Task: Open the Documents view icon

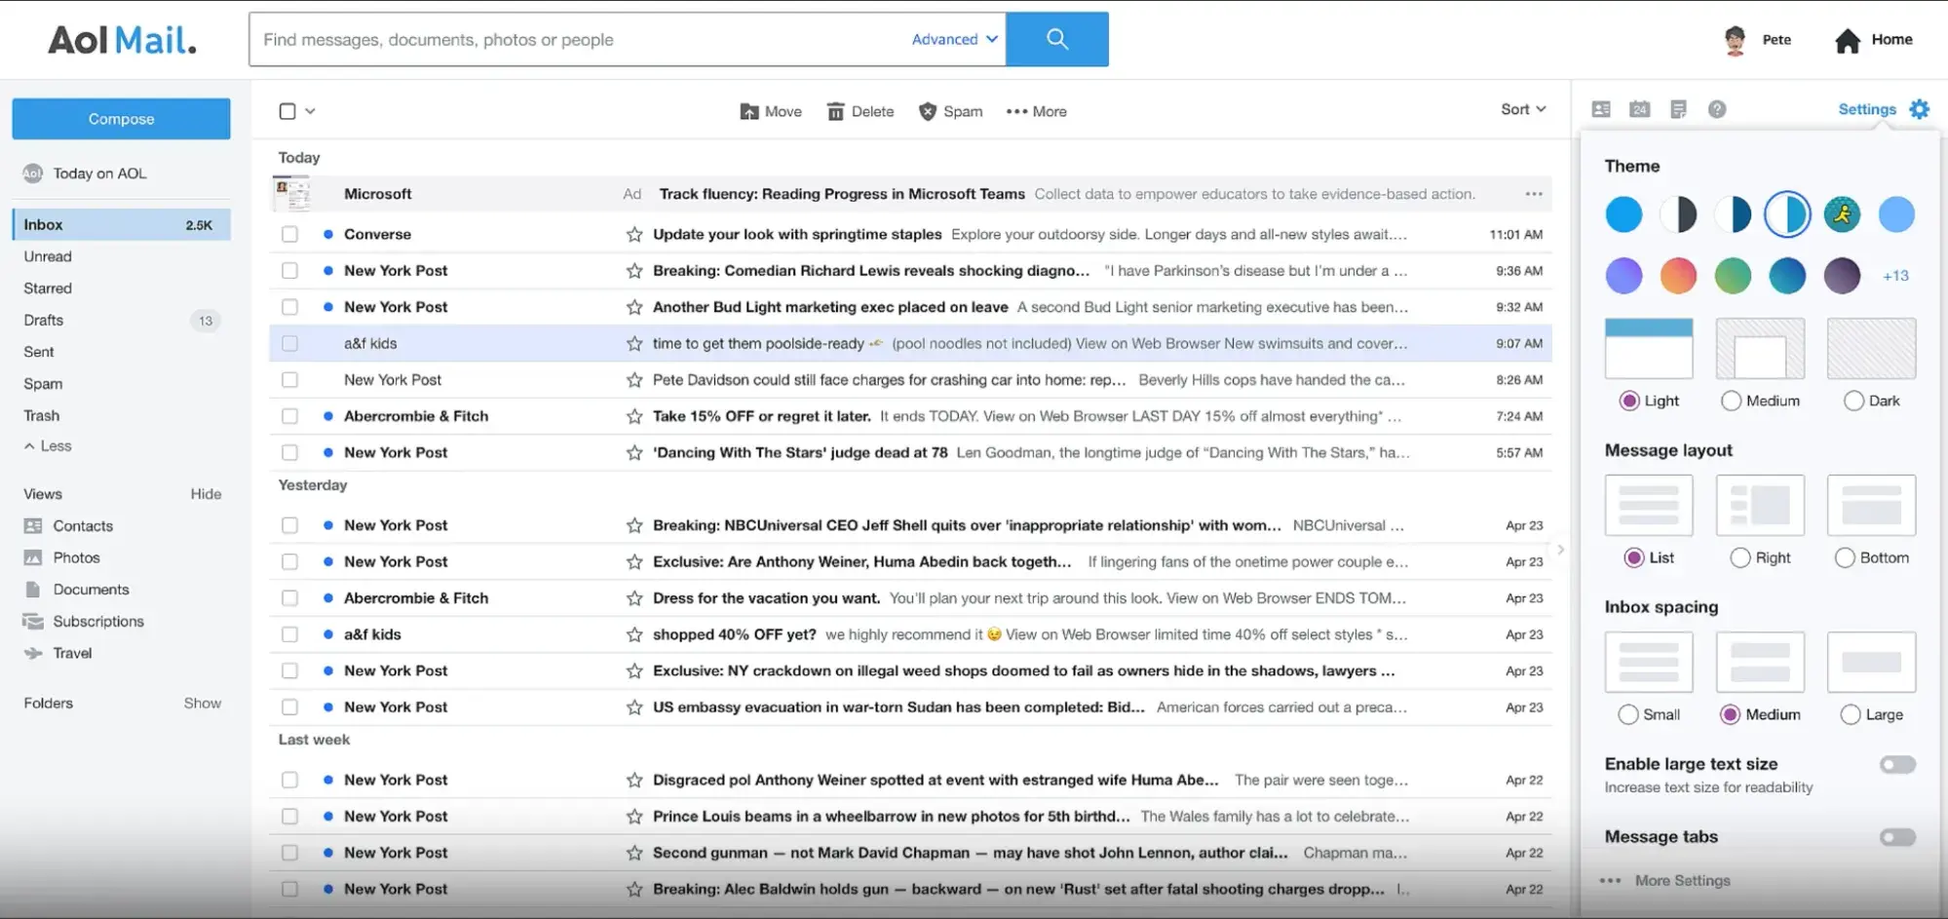Action: (33, 590)
